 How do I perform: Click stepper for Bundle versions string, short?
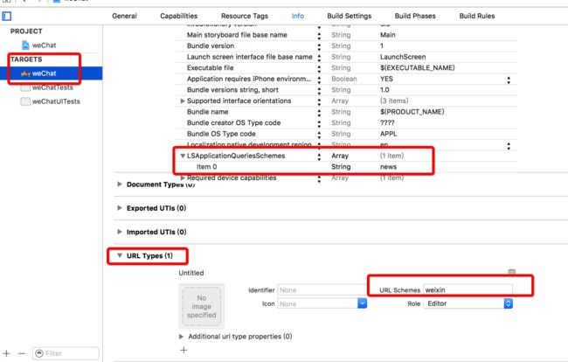pyautogui.click(x=319, y=91)
